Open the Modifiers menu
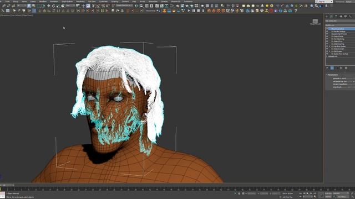 click(x=43, y=2)
